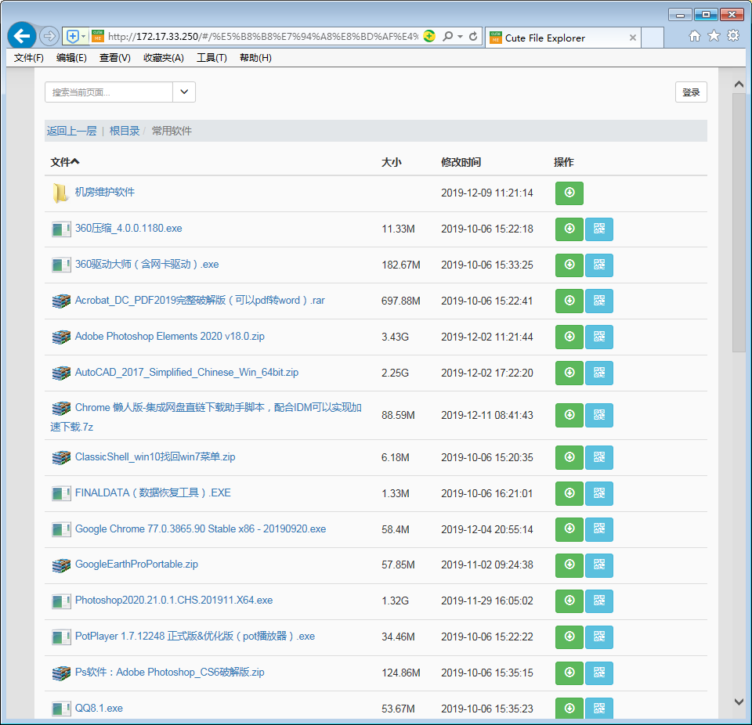
Task: Open GoogleEarthProPortable.zip file link
Action: point(136,564)
